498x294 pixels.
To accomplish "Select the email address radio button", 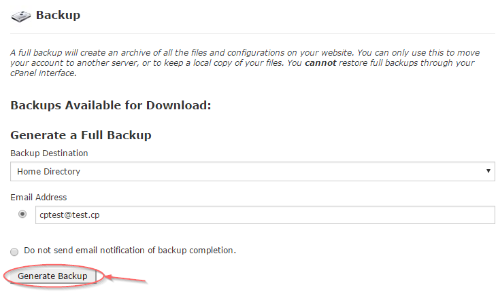I will (x=22, y=214).
